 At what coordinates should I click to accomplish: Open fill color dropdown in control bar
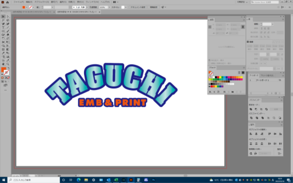point(27,7)
